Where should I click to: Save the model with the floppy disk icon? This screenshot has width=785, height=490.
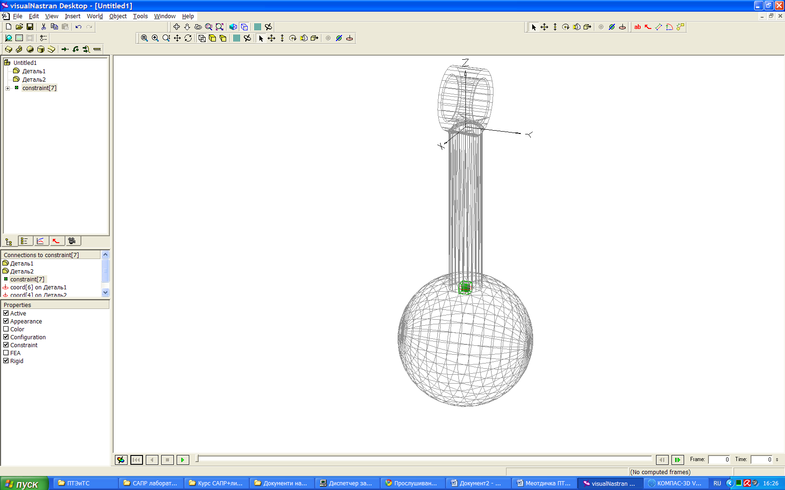coord(29,27)
